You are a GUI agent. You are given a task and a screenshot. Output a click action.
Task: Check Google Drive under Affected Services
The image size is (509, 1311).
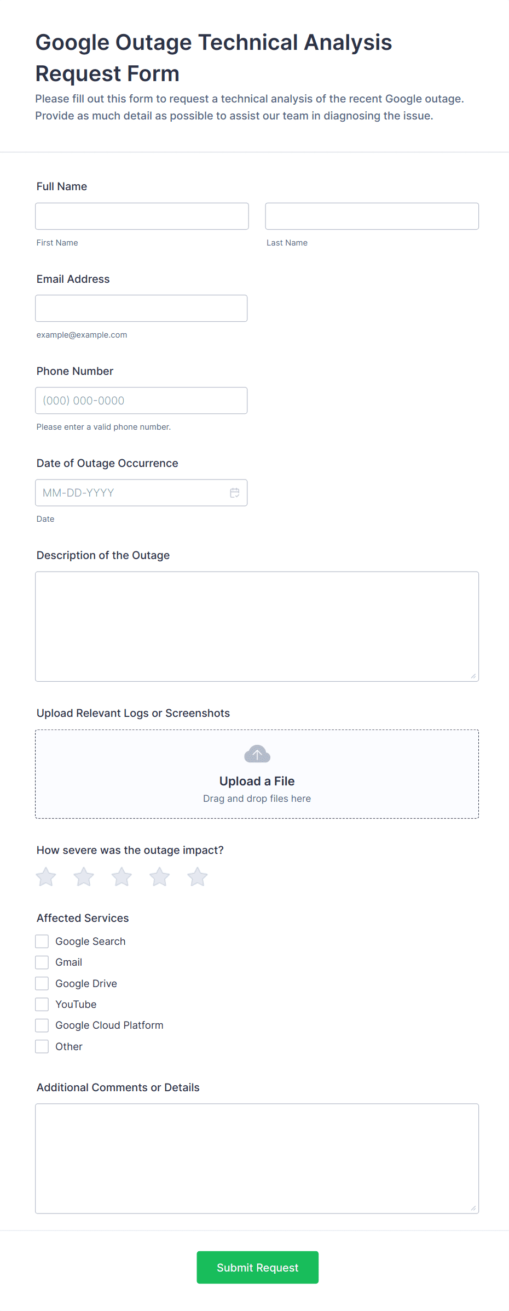42,983
